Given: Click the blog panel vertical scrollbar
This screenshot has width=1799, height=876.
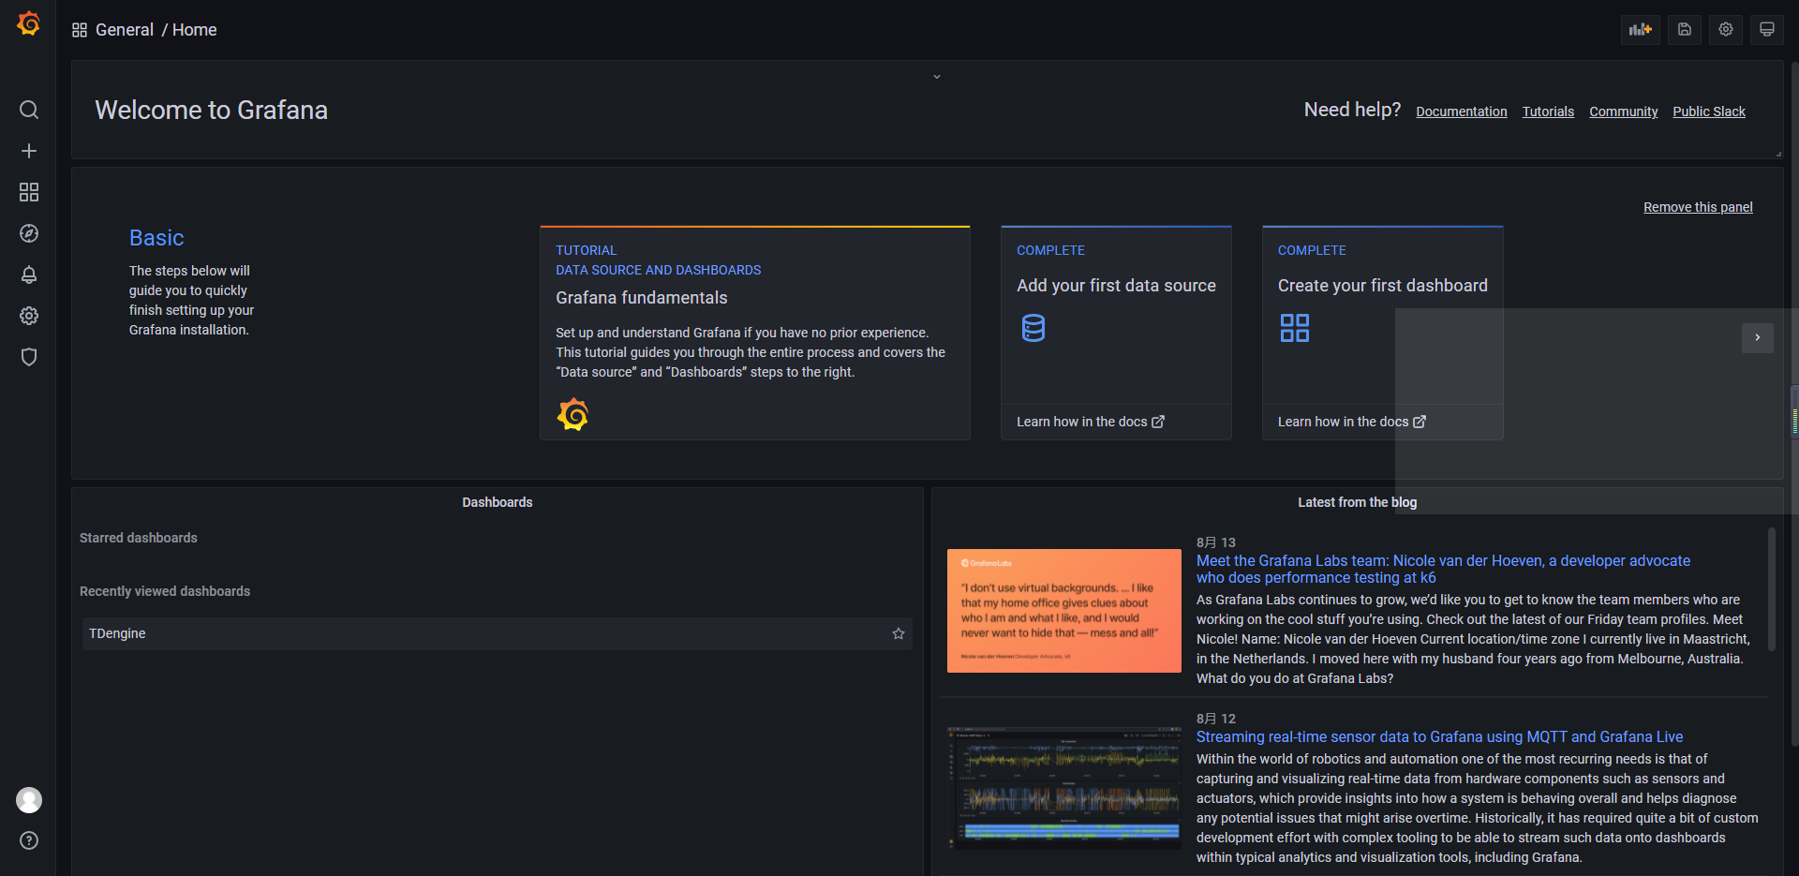Looking at the screenshot, I should coord(1771,589).
